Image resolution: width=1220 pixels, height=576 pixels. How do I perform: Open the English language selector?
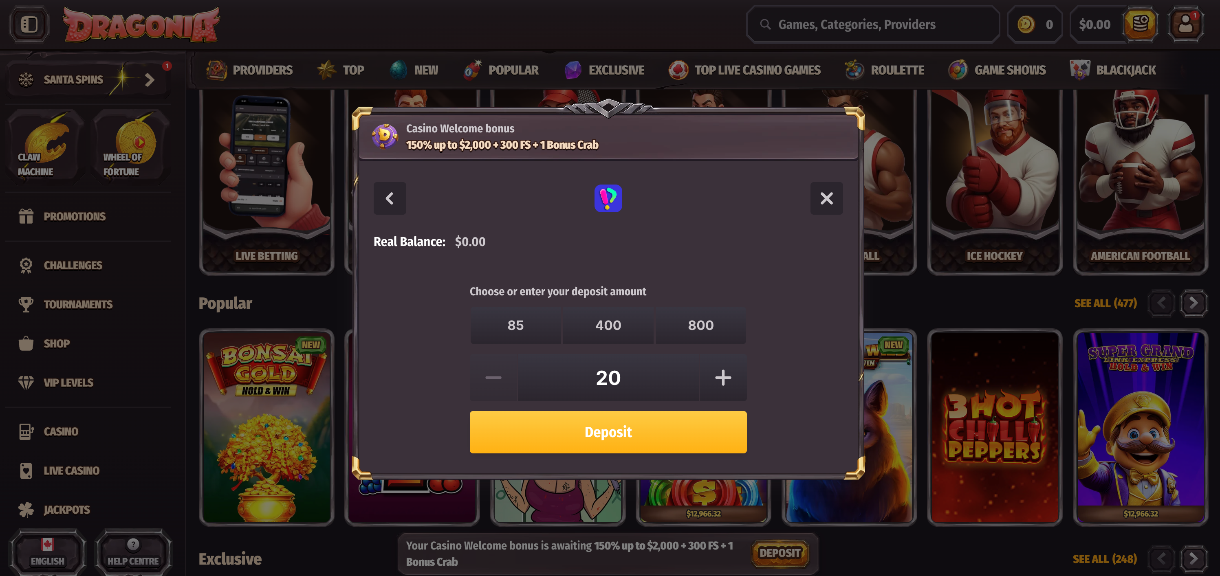47,552
